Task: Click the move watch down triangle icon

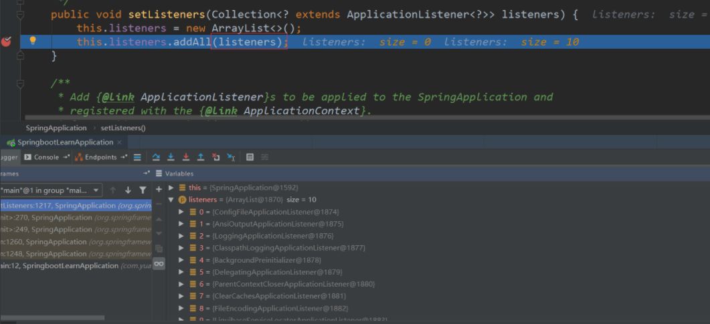Action: click(x=159, y=233)
